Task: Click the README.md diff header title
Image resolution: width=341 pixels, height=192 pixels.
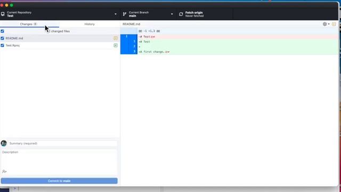Action: [132, 24]
